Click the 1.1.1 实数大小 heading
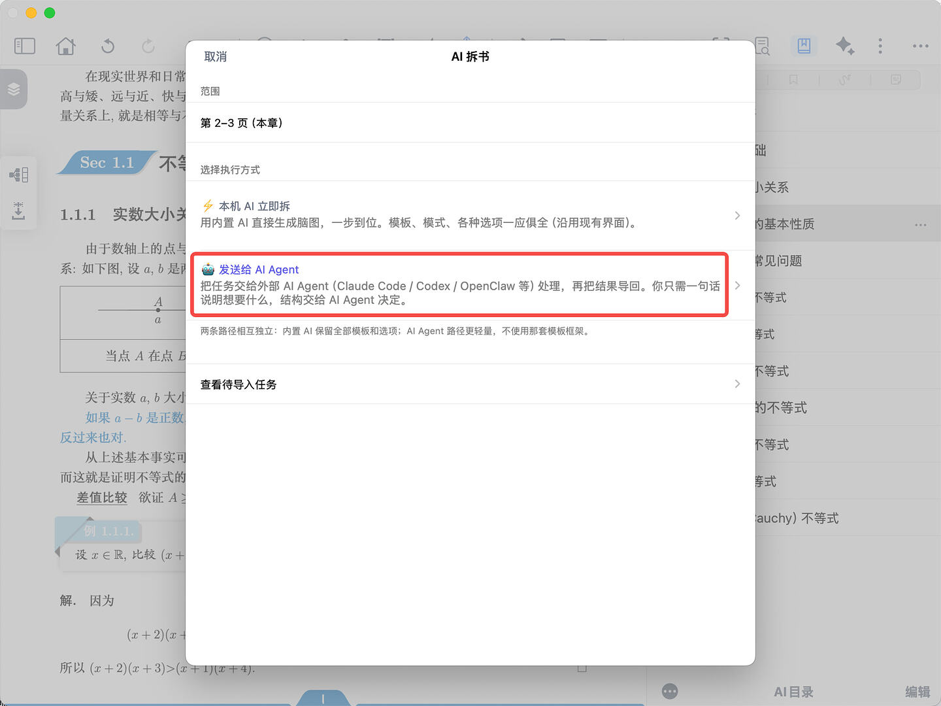The width and height of the screenshot is (941, 706). (124, 214)
